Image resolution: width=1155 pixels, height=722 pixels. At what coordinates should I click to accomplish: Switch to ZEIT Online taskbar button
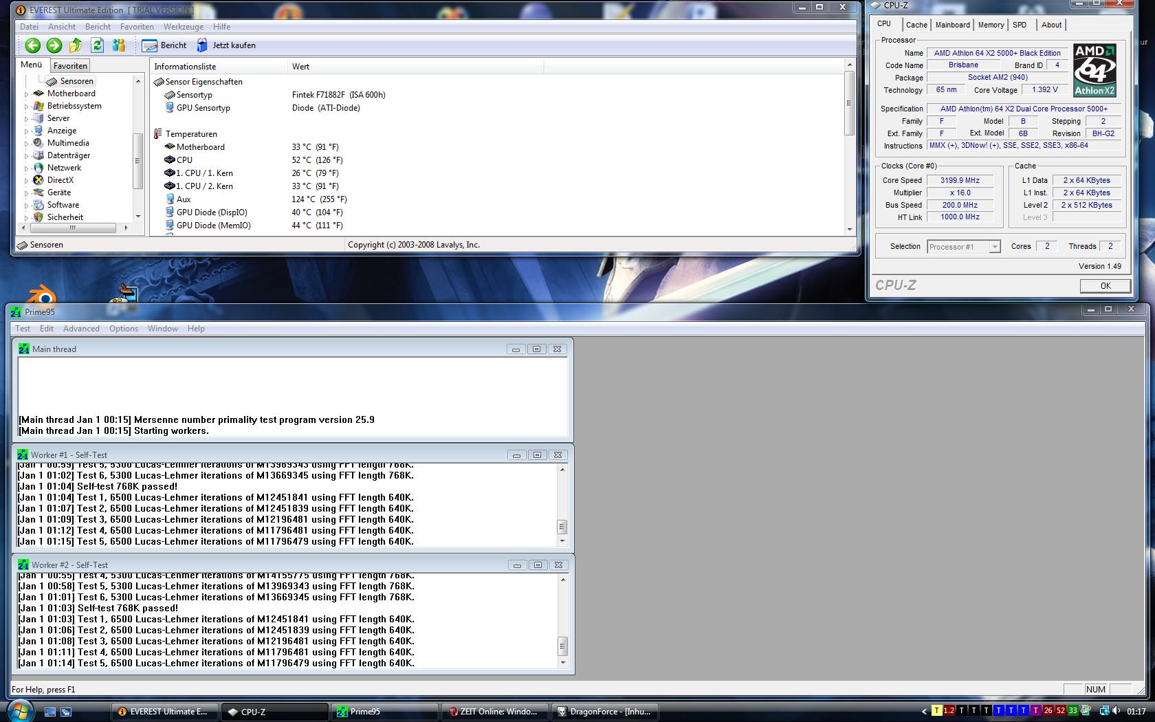coord(494,712)
